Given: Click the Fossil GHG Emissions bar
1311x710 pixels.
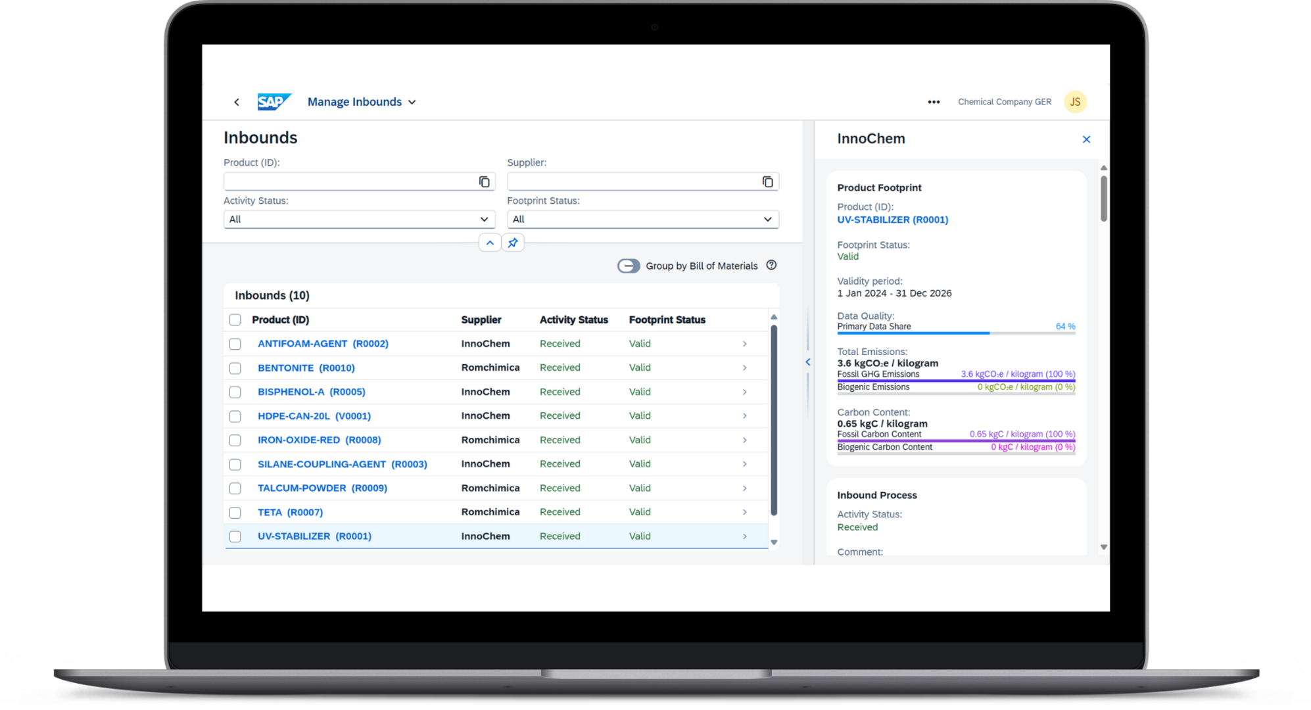Looking at the screenshot, I should pos(956,381).
